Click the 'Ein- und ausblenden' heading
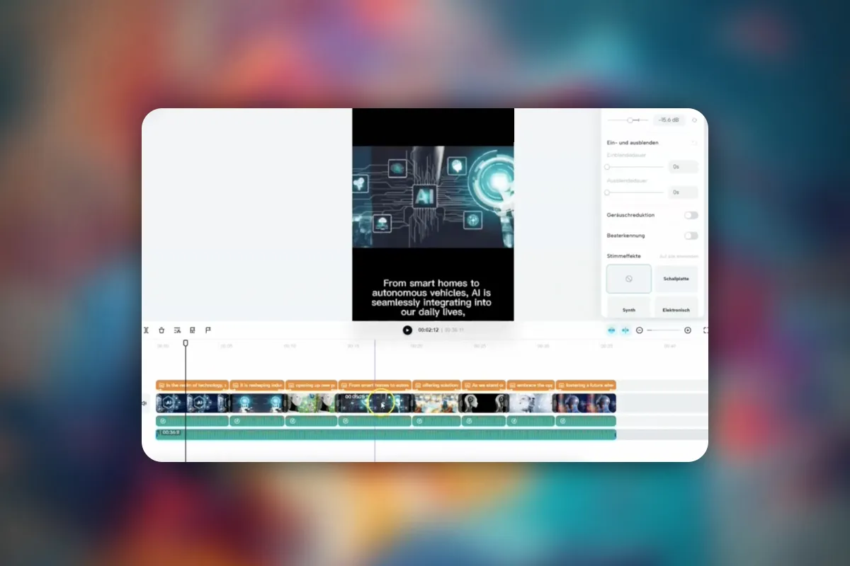This screenshot has height=566, width=850. (633, 143)
